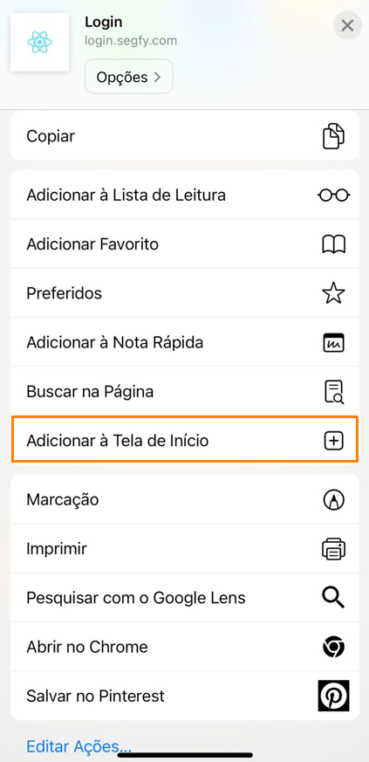Tap the open book bookmark icon
Screen dimensions: 369x762
click(333, 244)
